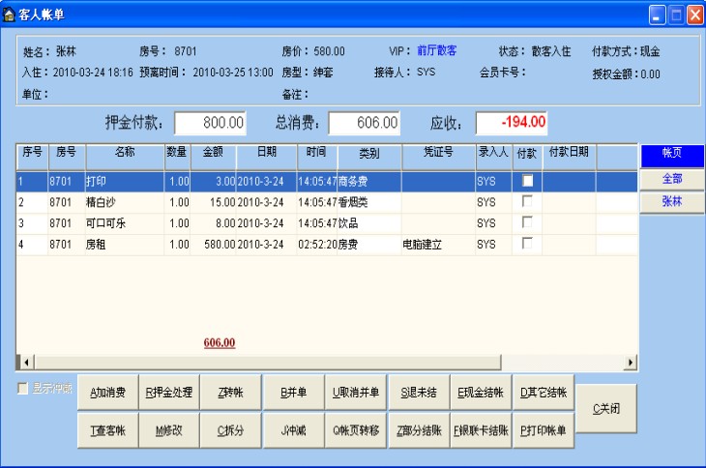
Task: Click the 前厅散客 VIP link
Action: pos(437,51)
